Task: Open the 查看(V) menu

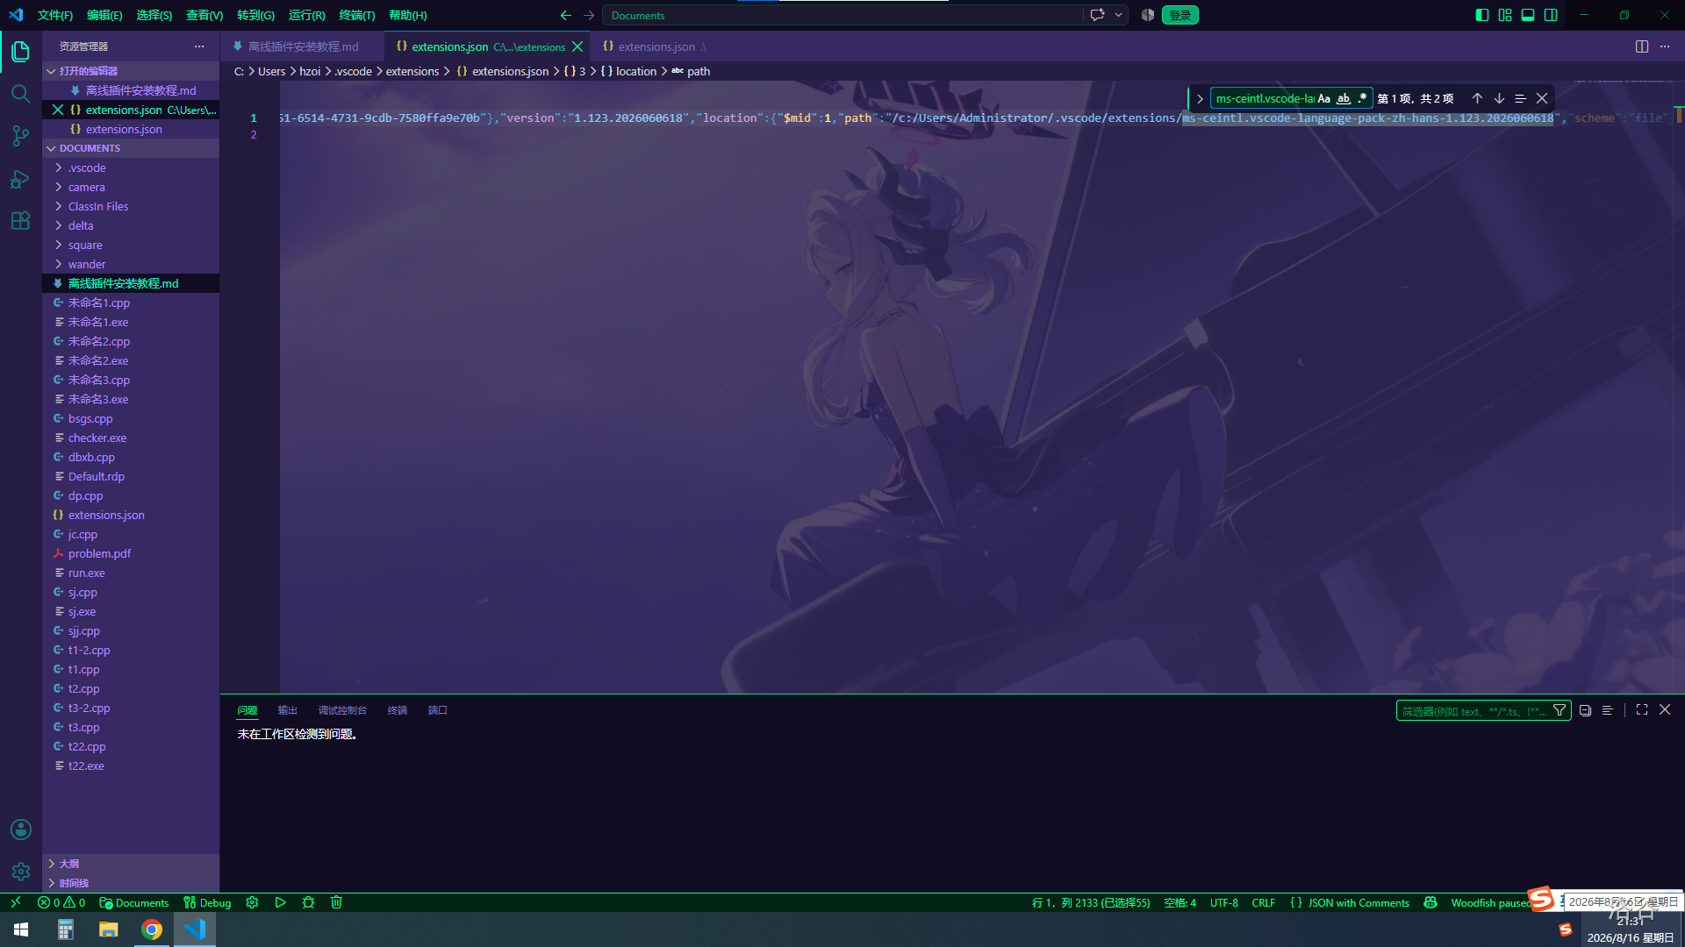Action: 204,15
